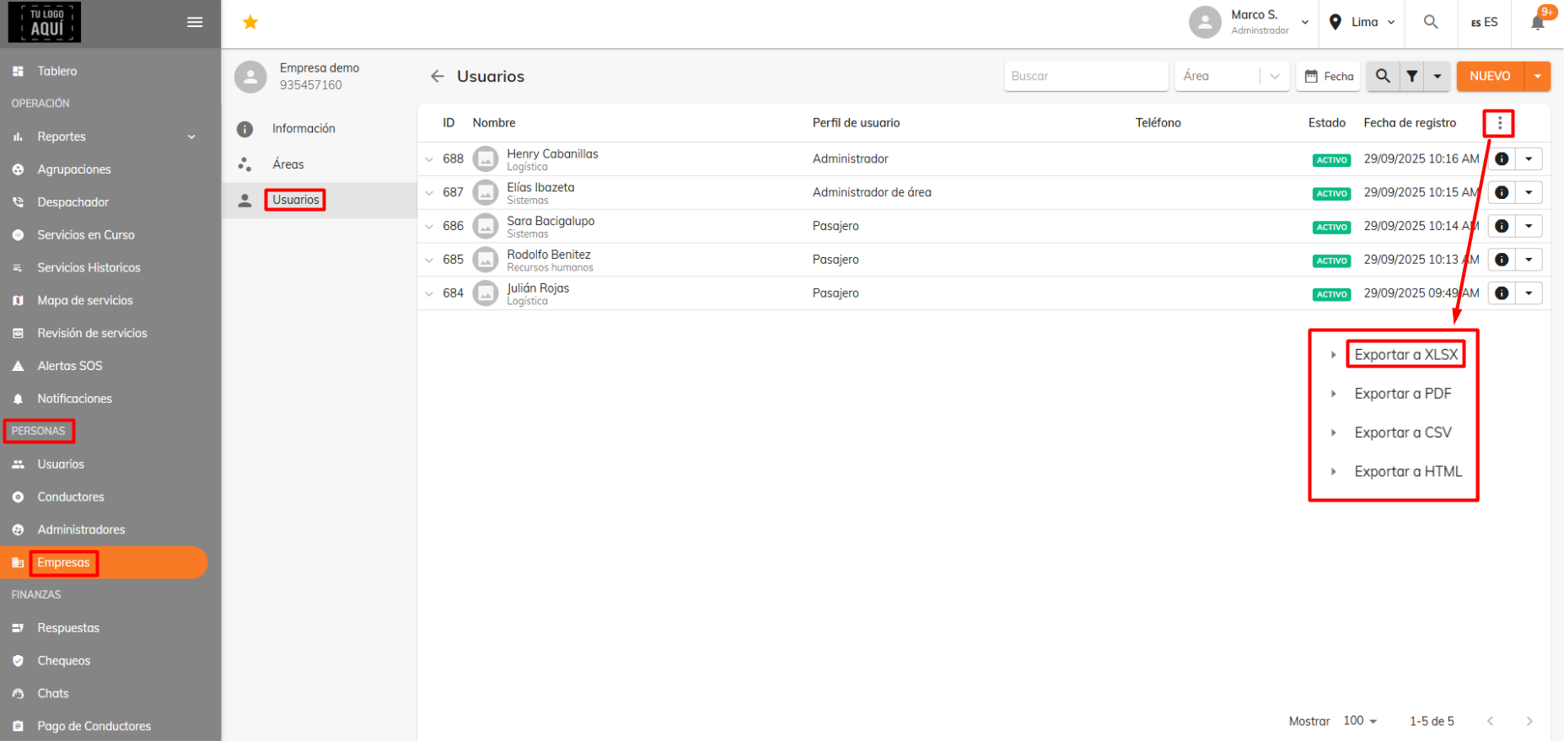Open Notificaciones in sidebar
The height and width of the screenshot is (741, 1564).
pyautogui.click(x=74, y=399)
